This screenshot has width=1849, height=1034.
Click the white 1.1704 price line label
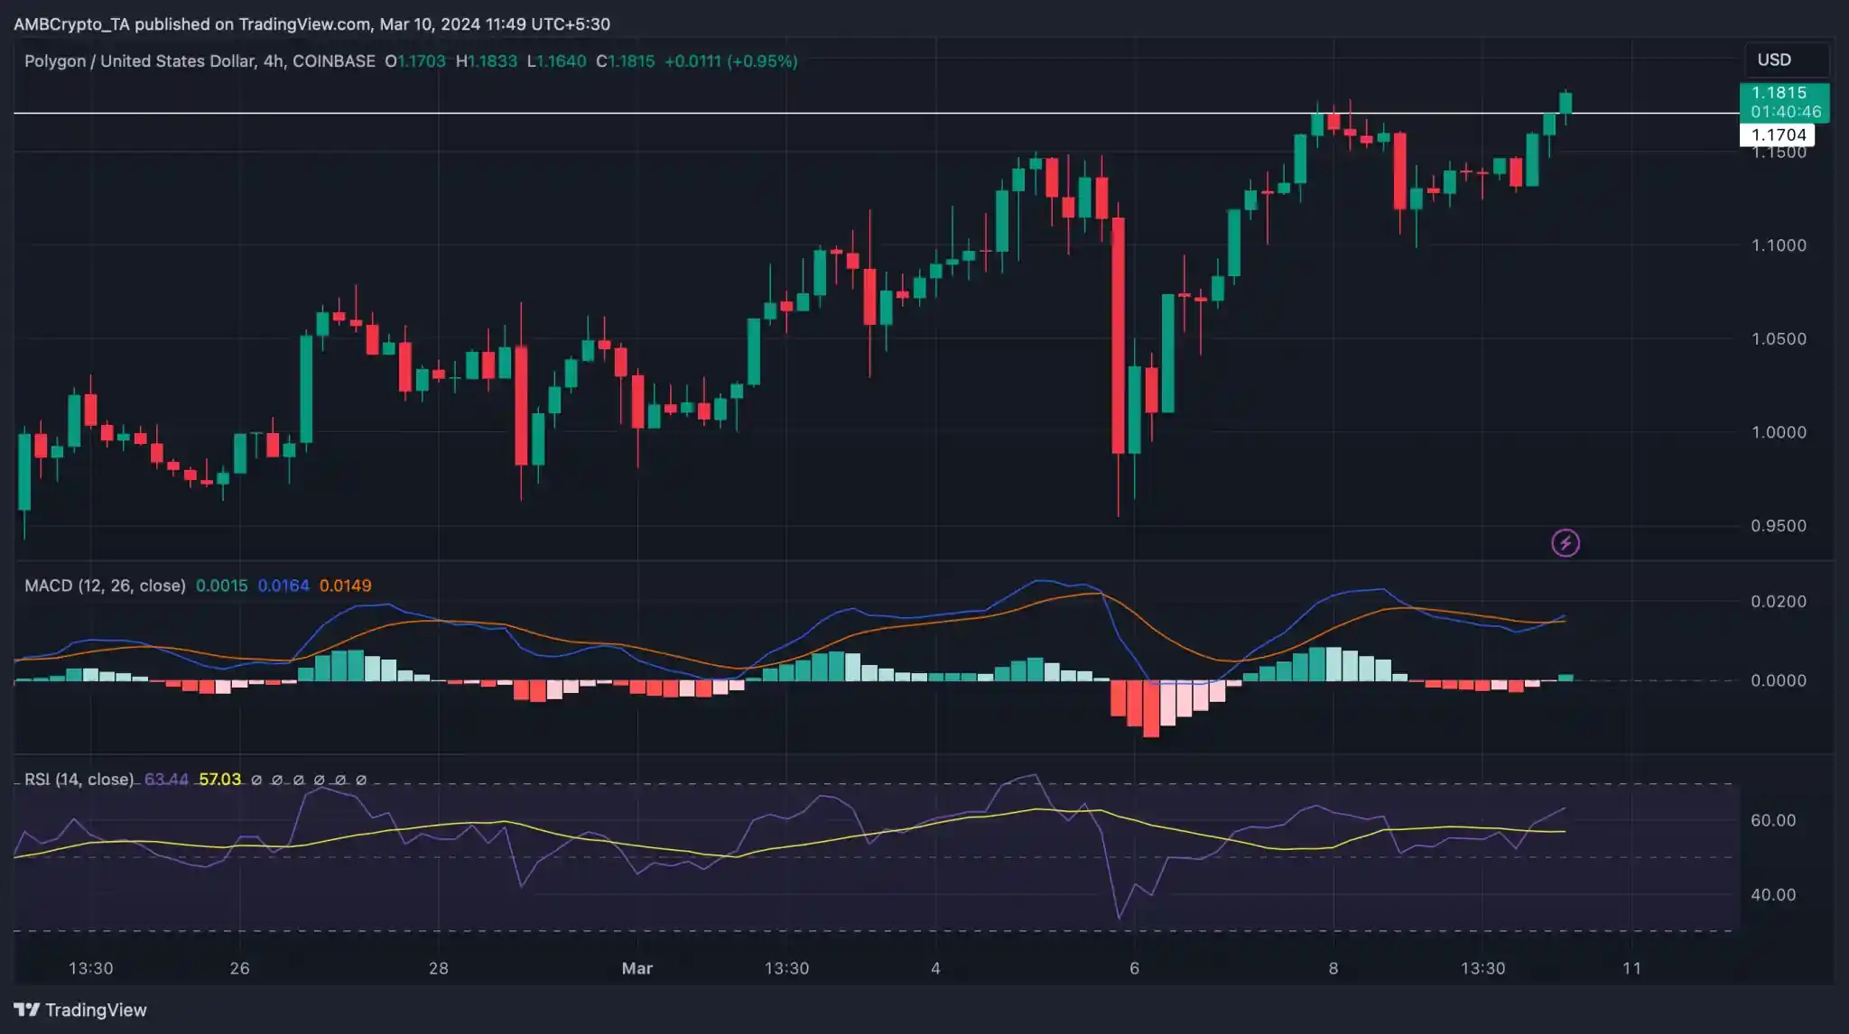pos(1777,134)
